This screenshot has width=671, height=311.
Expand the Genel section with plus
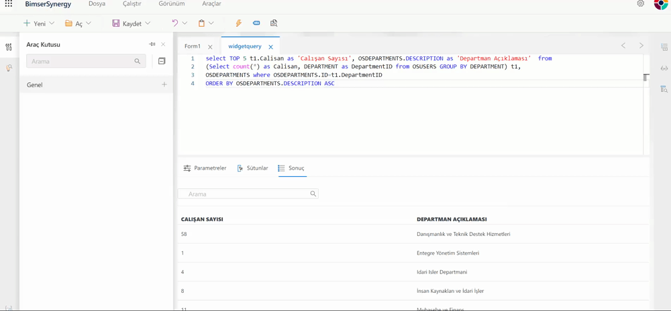[164, 85]
